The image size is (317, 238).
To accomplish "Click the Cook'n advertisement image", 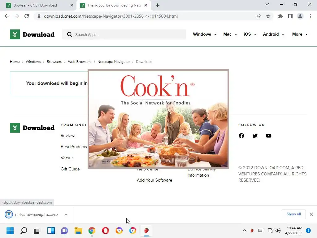I will [158, 119].
